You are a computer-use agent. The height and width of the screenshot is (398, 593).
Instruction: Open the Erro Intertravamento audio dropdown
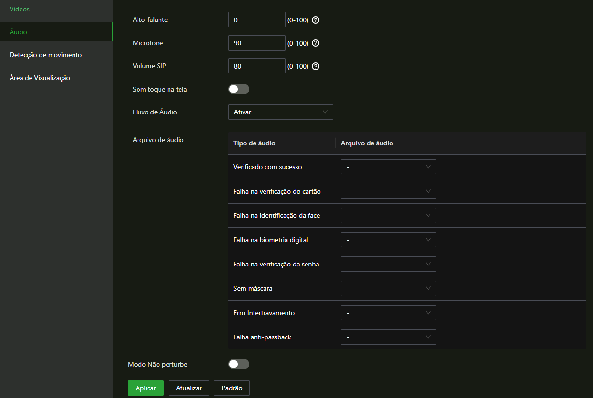[389, 313]
